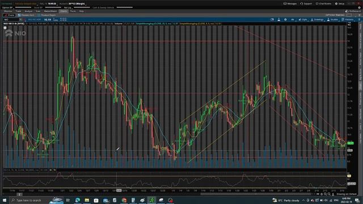
Task: Open the Help tab
Action: [82, 11]
